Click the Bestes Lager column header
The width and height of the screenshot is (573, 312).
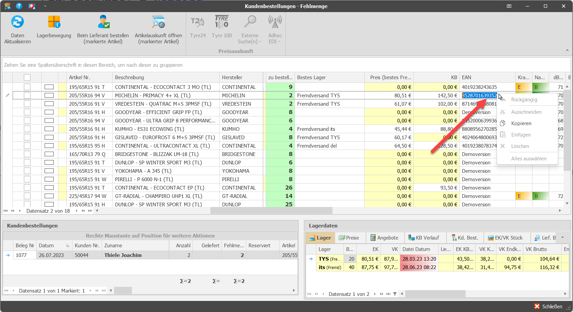(x=329, y=77)
